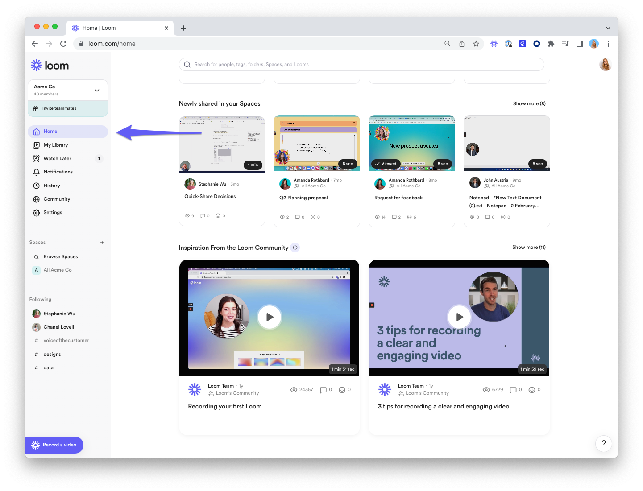
Task: Open My Library in the sidebar
Action: [x=55, y=145]
